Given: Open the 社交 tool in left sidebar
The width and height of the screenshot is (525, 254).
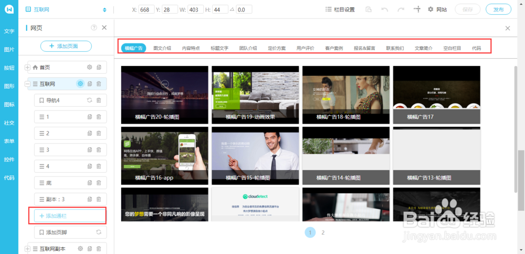Looking at the screenshot, I should 9,123.
